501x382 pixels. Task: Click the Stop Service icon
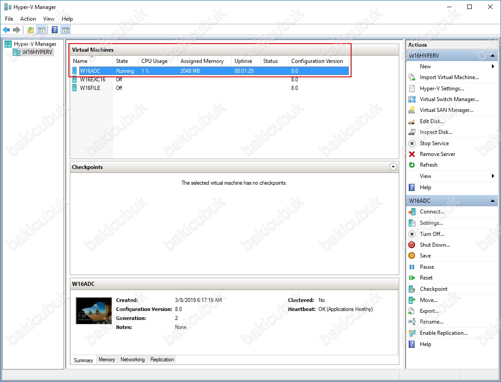tap(412, 143)
